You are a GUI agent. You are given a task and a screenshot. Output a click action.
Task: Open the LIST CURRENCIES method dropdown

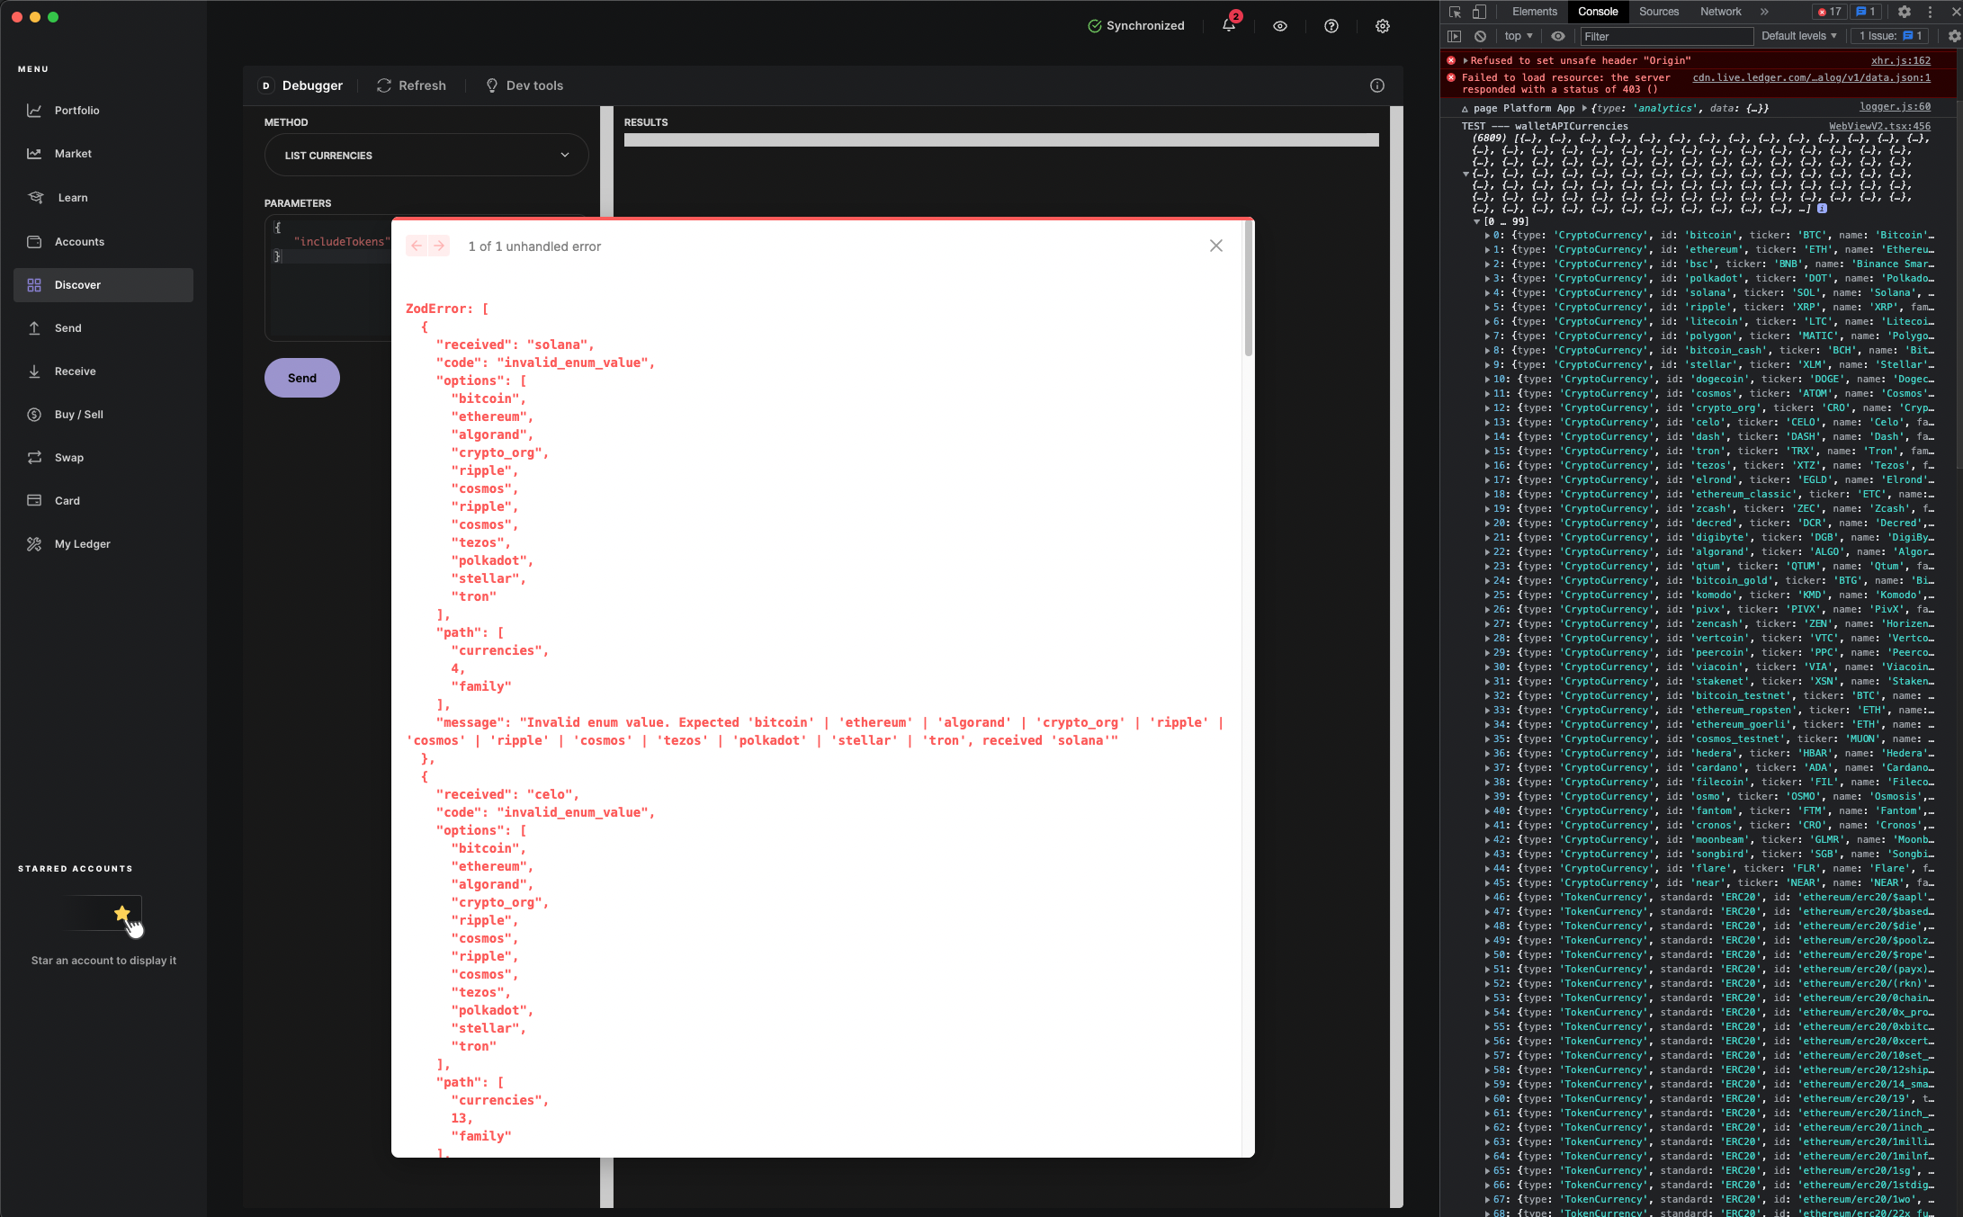tap(426, 155)
